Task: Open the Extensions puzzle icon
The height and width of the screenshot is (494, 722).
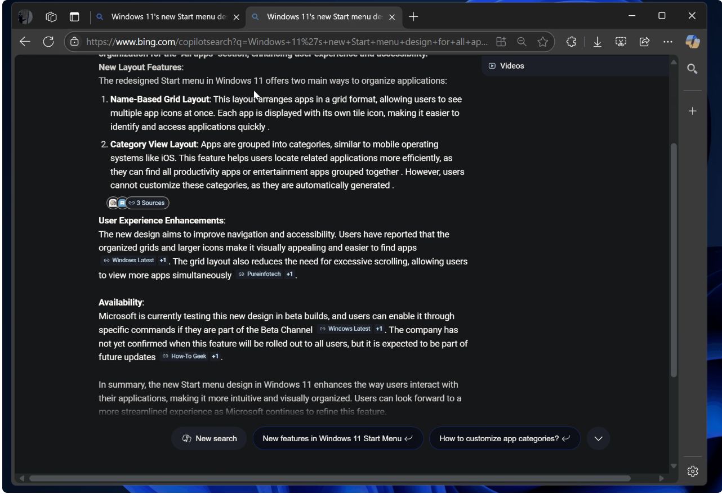Action: (571, 42)
